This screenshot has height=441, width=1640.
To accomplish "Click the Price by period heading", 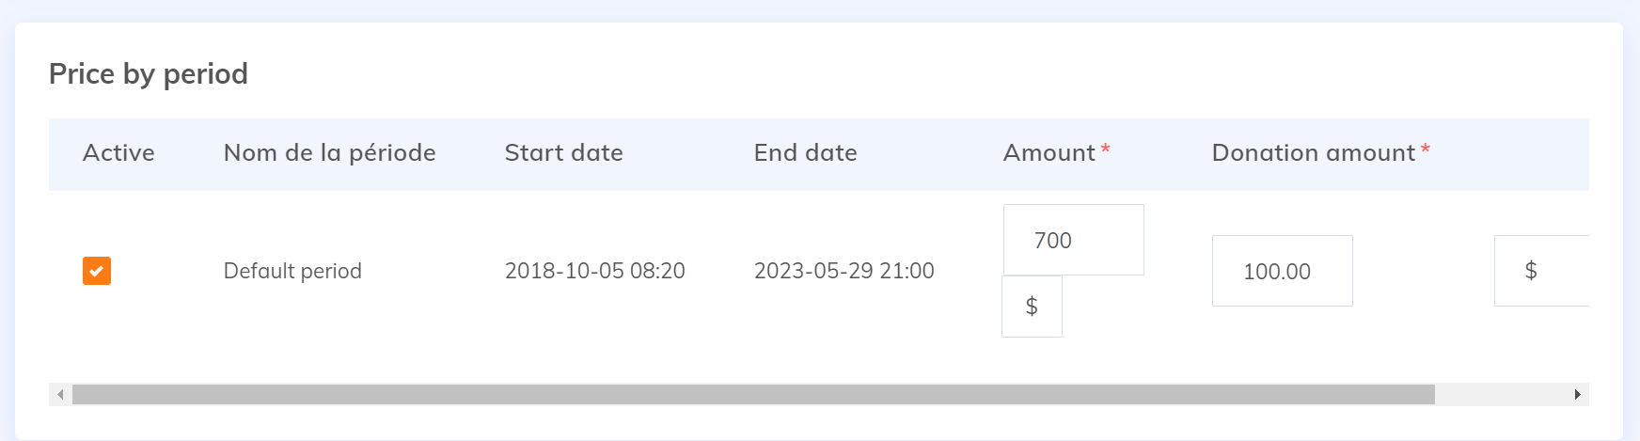I will tap(149, 73).
